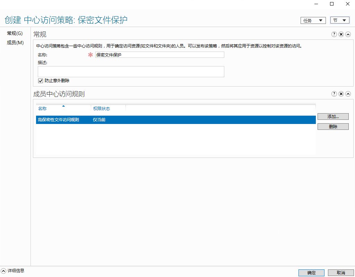Click the 详细信息 arrow icon at bottom left

[4, 271]
